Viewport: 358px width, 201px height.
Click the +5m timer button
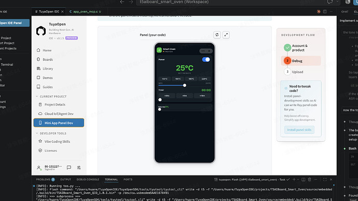[185, 96]
